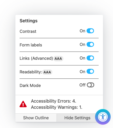Click the Accessibility Warnings: 1 text
This screenshot has height=128, width=113.
coord(56,107)
